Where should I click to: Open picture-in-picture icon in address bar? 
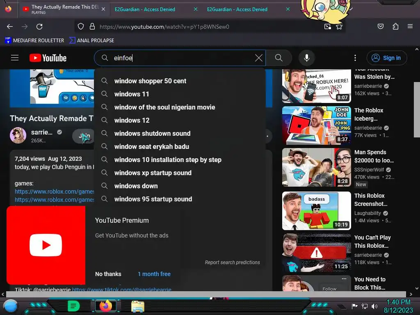pyautogui.click(x=328, y=27)
